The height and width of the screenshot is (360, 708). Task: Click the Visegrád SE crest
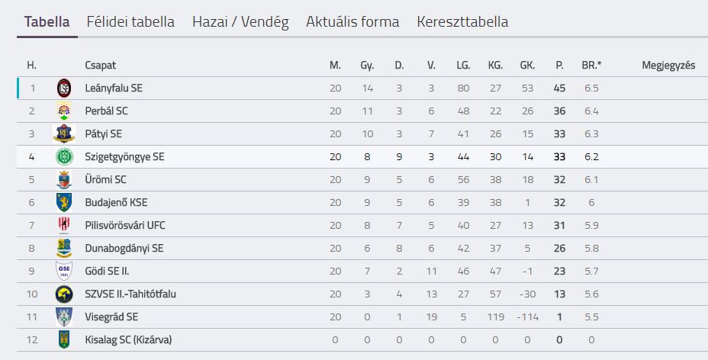pos(64,317)
